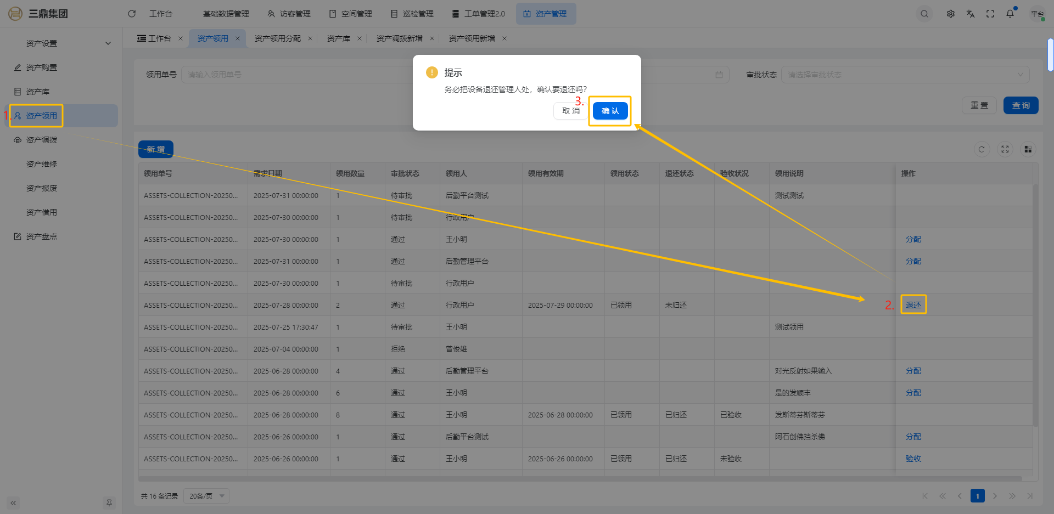The image size is (1054, 514).
Task: Click 取消 to dismiss the prompt
Action: click(x=570, y=111)
